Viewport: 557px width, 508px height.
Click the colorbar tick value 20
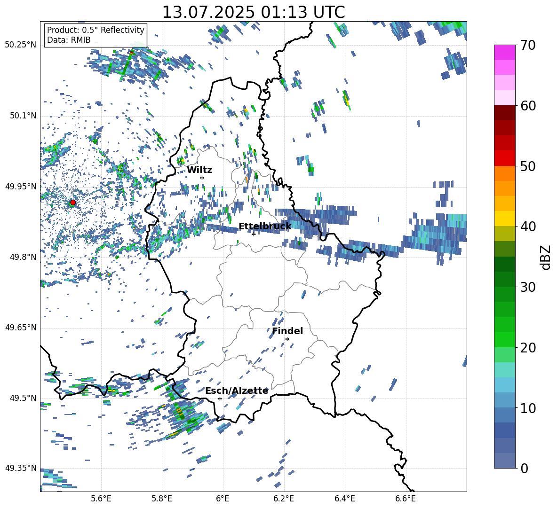point(528,348)
